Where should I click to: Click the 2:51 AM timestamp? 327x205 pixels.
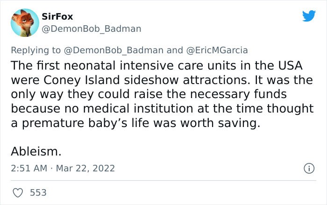click(28, 168)
